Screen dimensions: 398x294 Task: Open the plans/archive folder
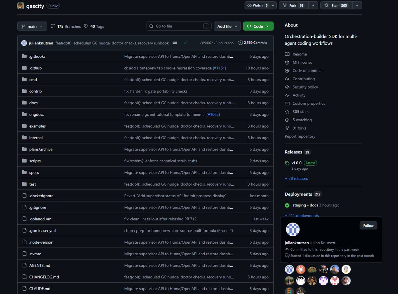[x=41, y=149]
